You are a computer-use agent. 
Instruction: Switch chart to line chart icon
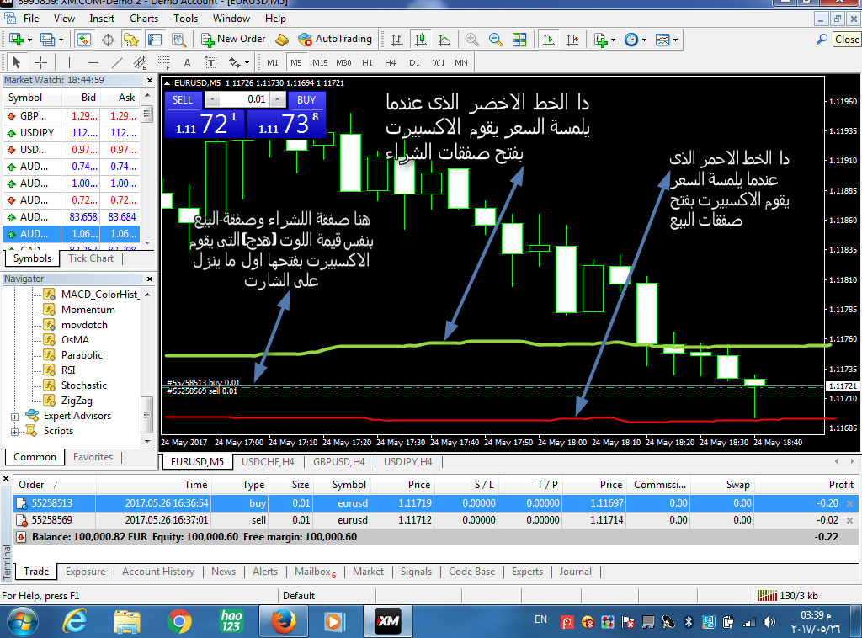(444, 40)
